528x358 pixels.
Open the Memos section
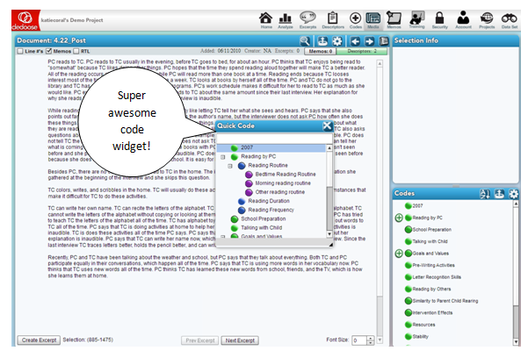394,20
